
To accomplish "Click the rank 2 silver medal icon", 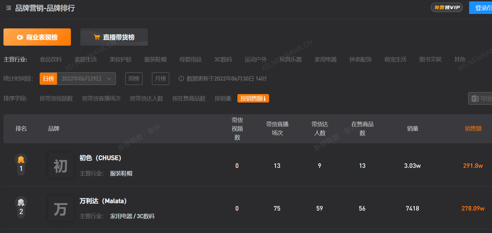I will [21, 202].
